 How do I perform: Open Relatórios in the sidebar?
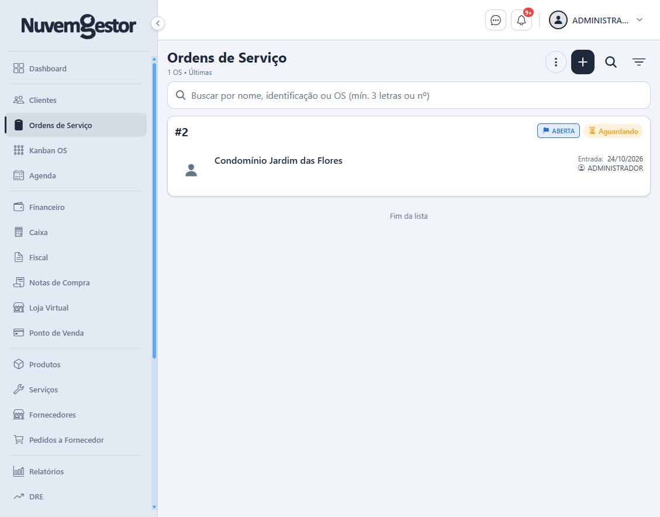point(76,471)
